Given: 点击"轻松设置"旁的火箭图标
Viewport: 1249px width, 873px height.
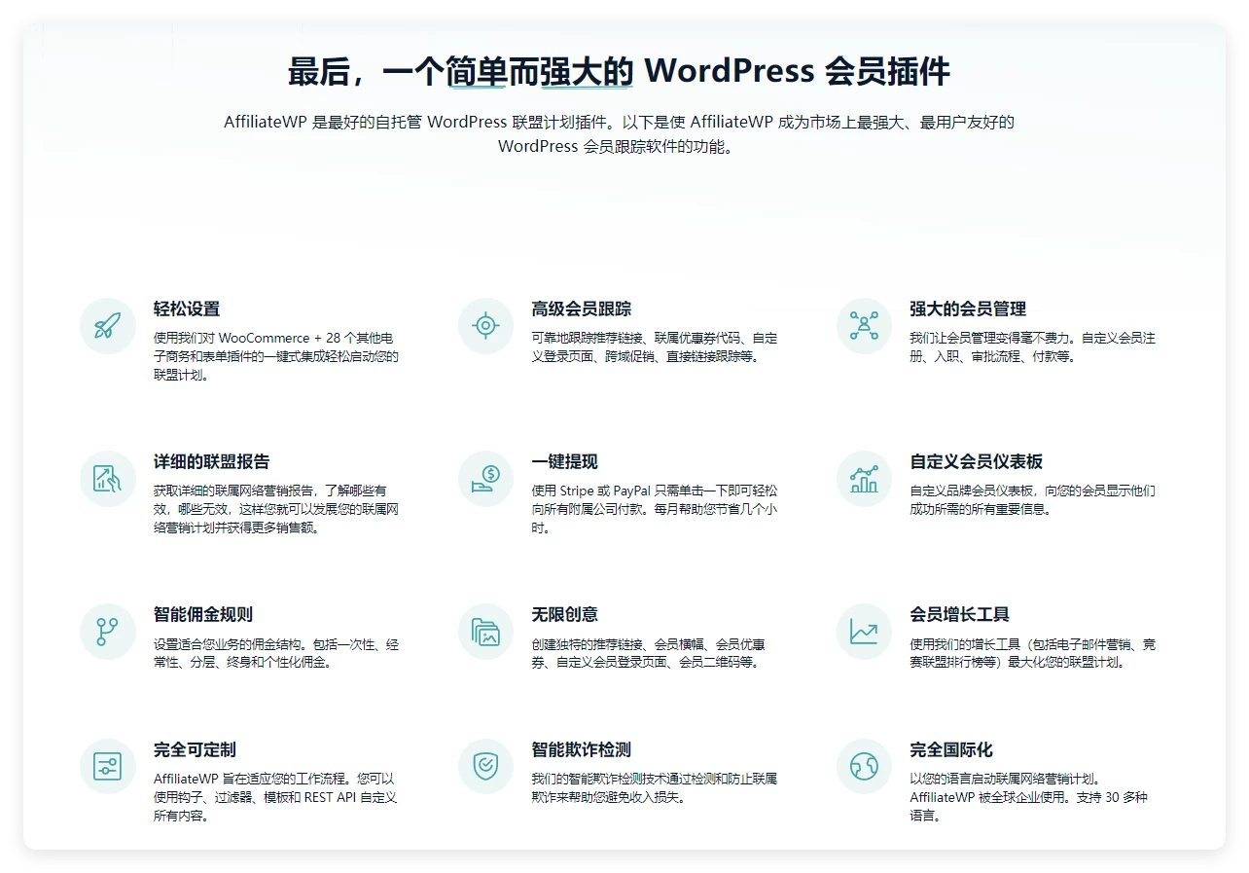Looking at the screenshot, I should (107, 326).
